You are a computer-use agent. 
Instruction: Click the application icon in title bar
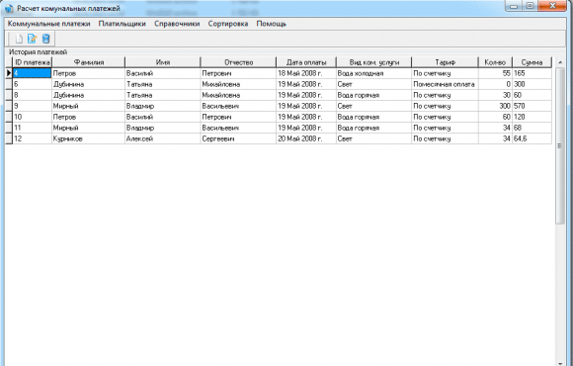point(9,8)
